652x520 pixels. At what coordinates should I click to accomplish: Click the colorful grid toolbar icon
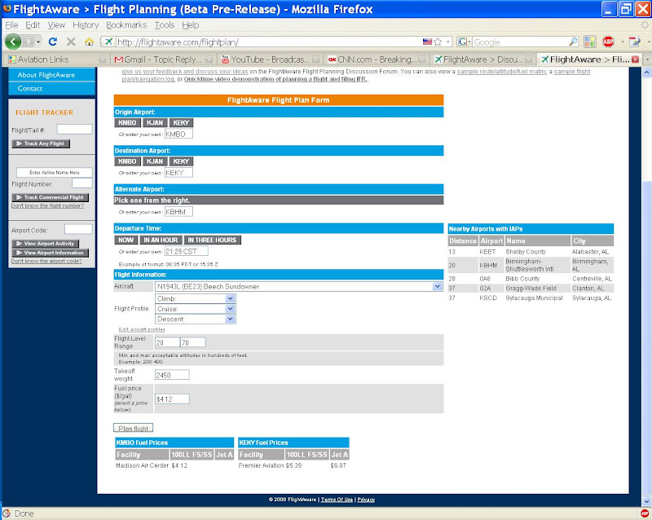[589, 42]
